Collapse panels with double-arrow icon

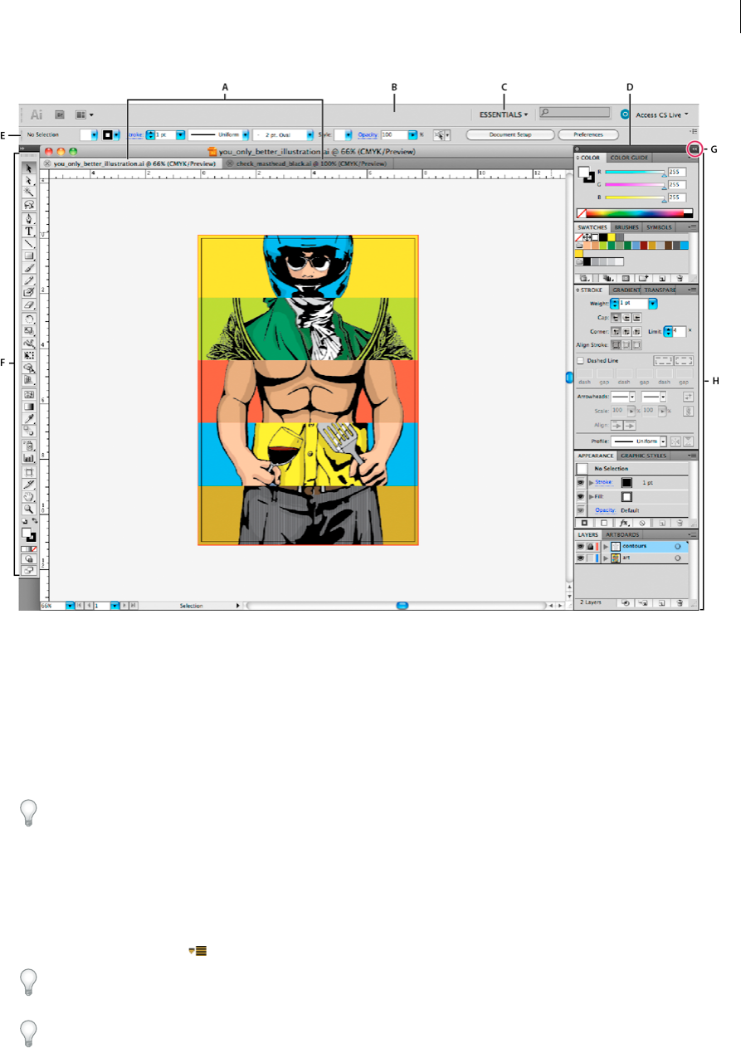695,149
